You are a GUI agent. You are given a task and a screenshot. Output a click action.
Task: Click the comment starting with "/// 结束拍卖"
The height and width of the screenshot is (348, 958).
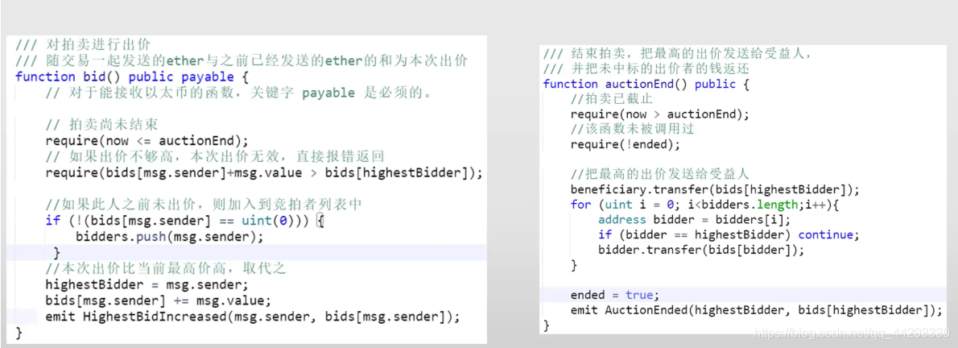[677, 54]
